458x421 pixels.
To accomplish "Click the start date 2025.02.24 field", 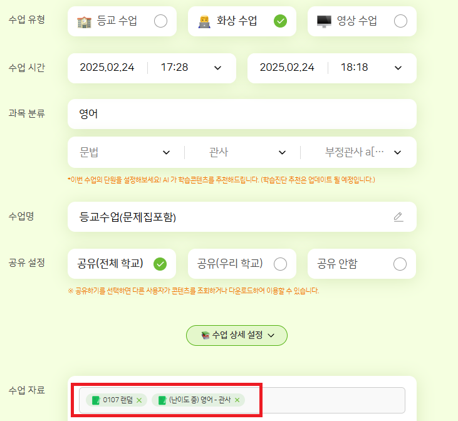I will 107,68.
